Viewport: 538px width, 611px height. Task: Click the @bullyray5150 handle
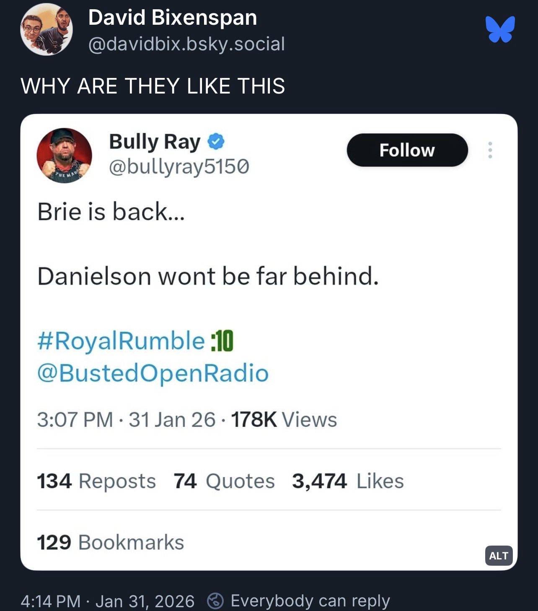click(x=179, y=167)
